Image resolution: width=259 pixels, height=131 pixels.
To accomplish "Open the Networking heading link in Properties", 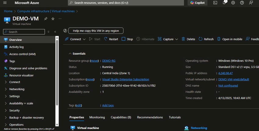I will (x=199, y=128).
